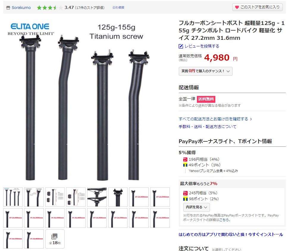
Task: Click the T-point icon beside 98ポイント
Action: (185, 199)
